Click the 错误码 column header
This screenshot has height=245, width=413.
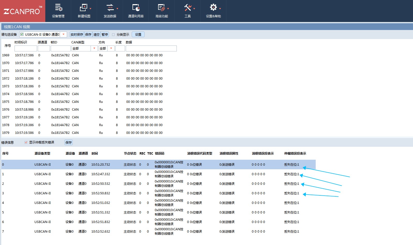pos(160,154)
